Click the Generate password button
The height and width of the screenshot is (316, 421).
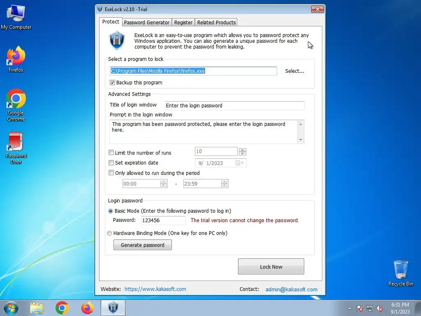(x=142, y=245)
